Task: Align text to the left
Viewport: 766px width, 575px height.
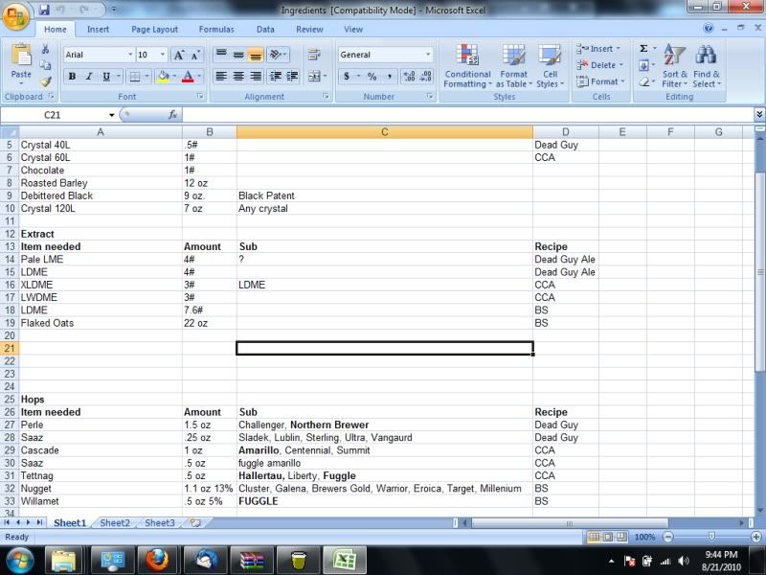Action: tap(221, 77)
